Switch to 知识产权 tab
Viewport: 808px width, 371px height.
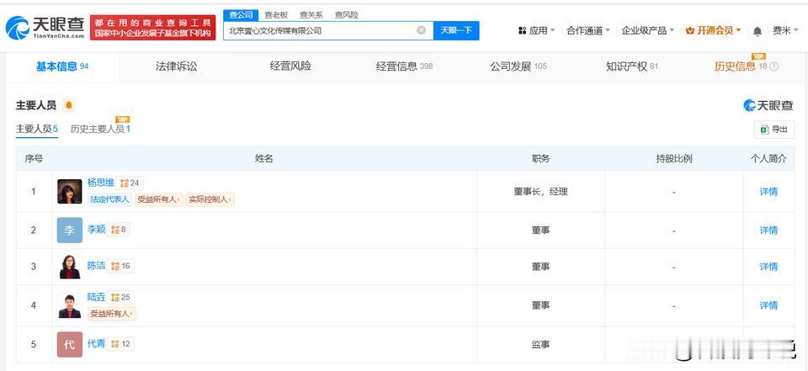(x=632, y=66)
